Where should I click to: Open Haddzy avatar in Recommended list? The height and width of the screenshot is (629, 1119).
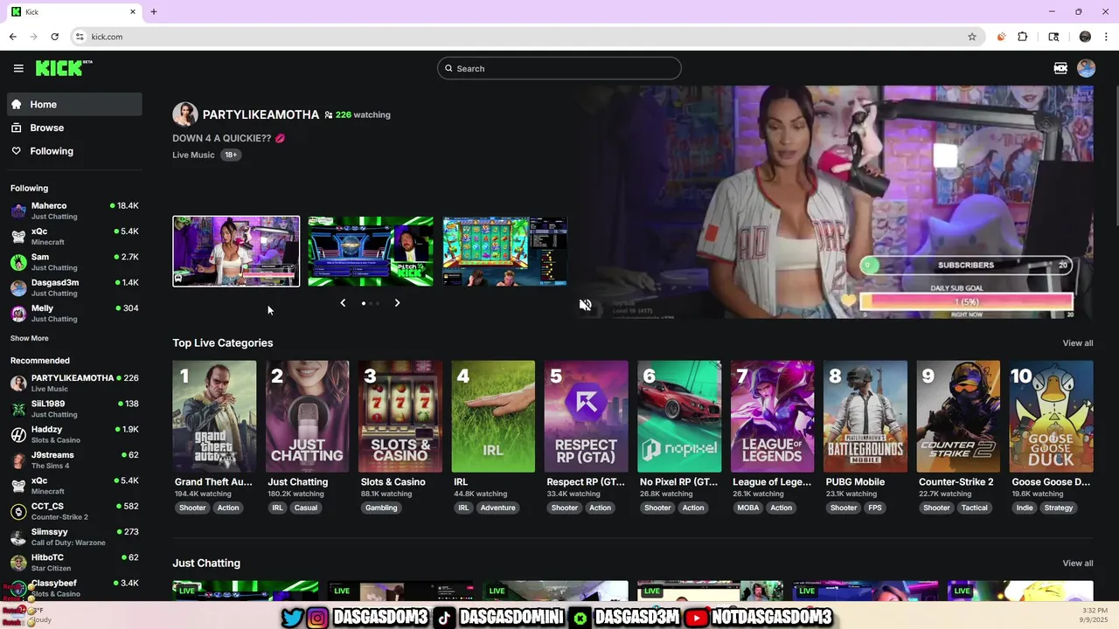pos(18,434)
